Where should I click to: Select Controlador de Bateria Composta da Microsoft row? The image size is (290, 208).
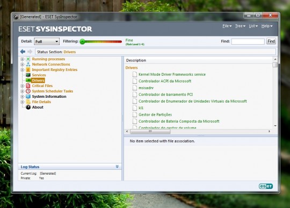click(x=179, y=121)
